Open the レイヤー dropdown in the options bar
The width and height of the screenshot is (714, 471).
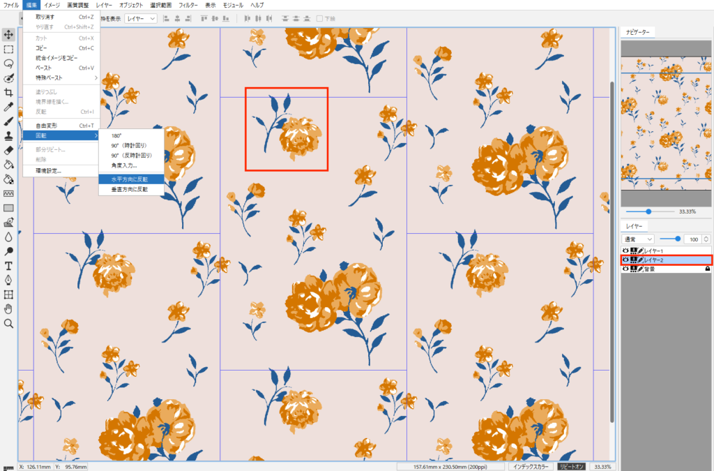[141, 19]
